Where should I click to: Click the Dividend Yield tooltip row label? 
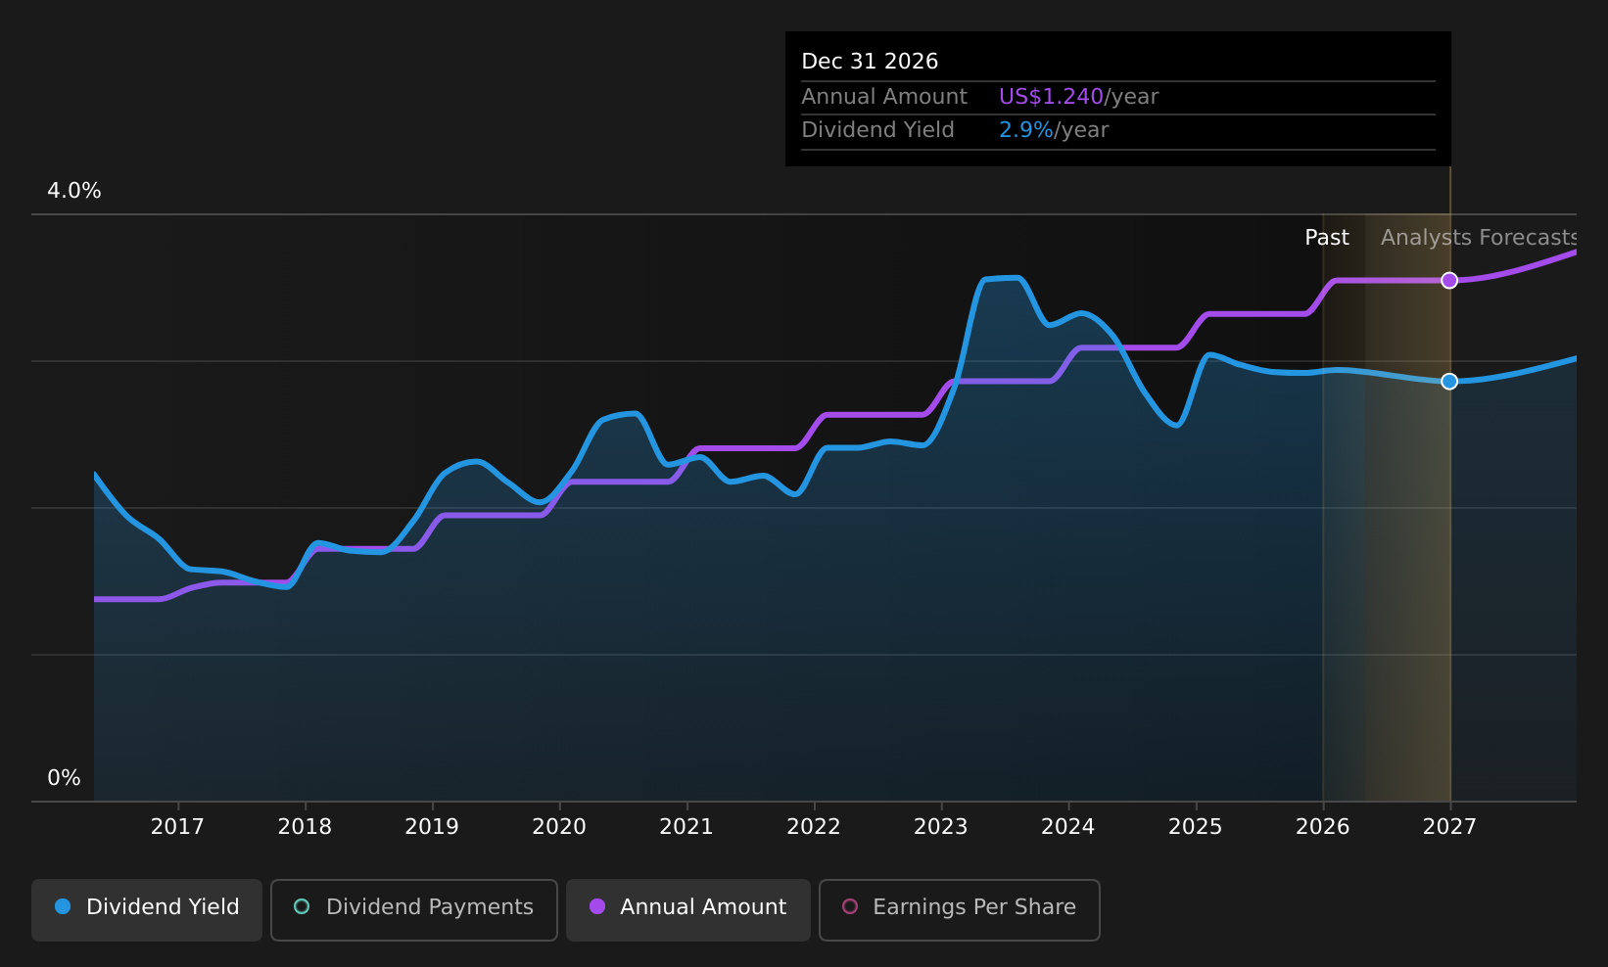pyautogui.click(x=877, y=130)
